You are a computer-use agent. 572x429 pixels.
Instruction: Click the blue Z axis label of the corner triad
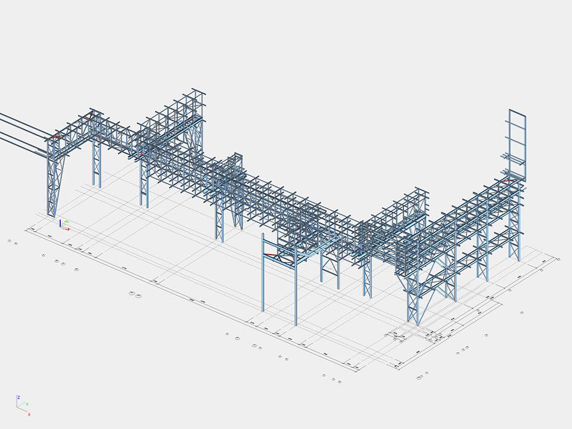(19, 397)
